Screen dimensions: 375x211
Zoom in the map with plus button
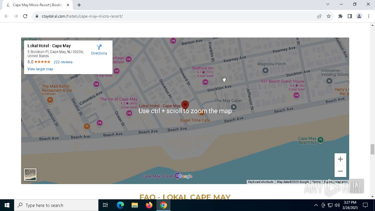click(340, 159)
